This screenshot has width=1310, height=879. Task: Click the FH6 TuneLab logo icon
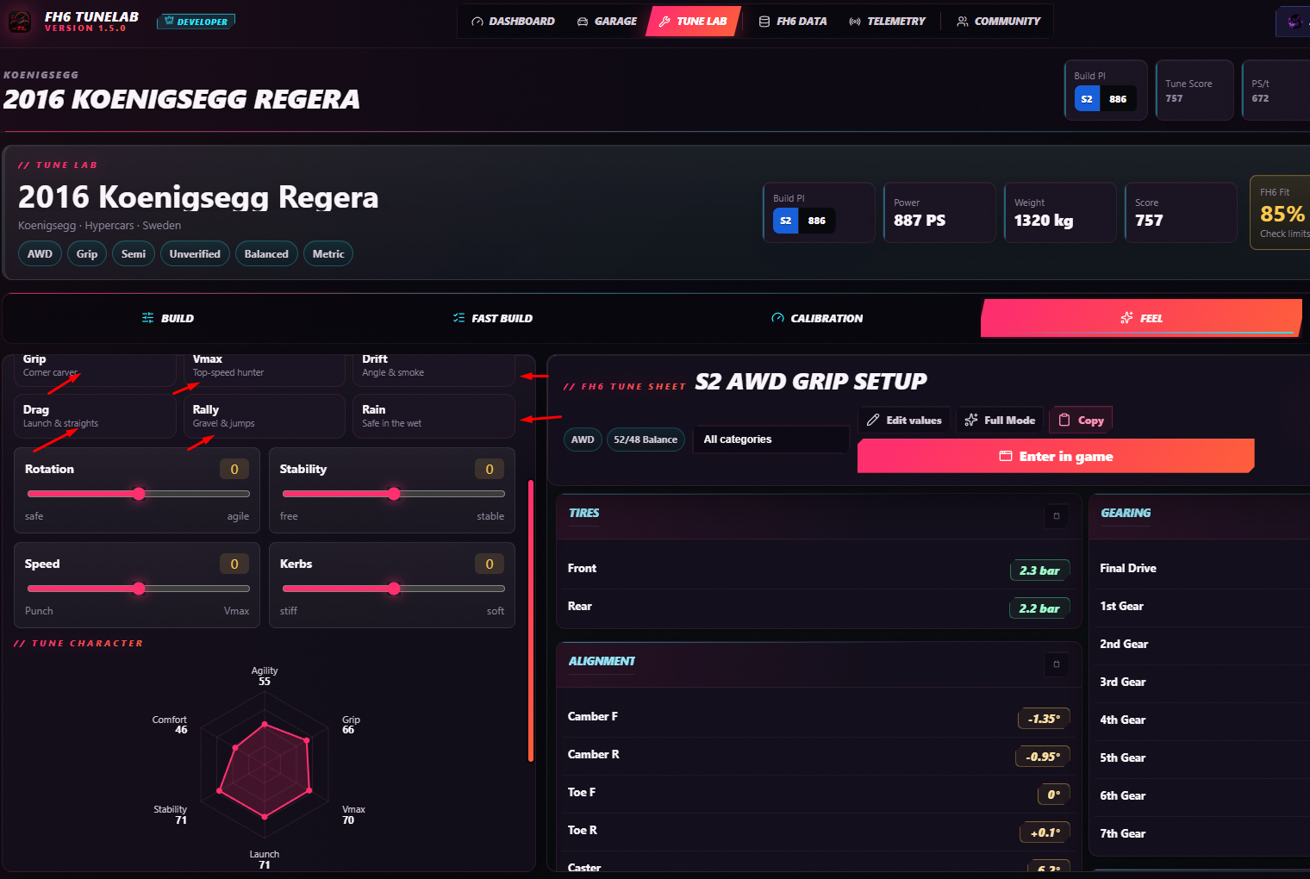(19, 22)
